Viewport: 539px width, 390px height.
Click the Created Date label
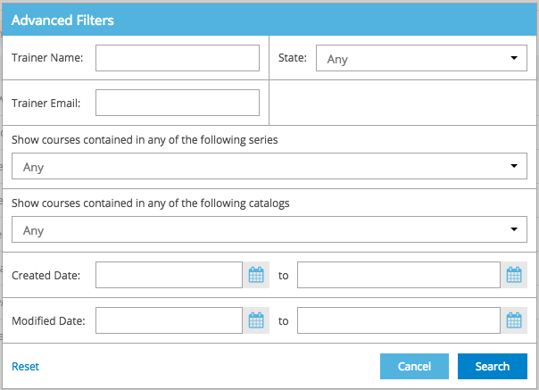coord(46,275)
